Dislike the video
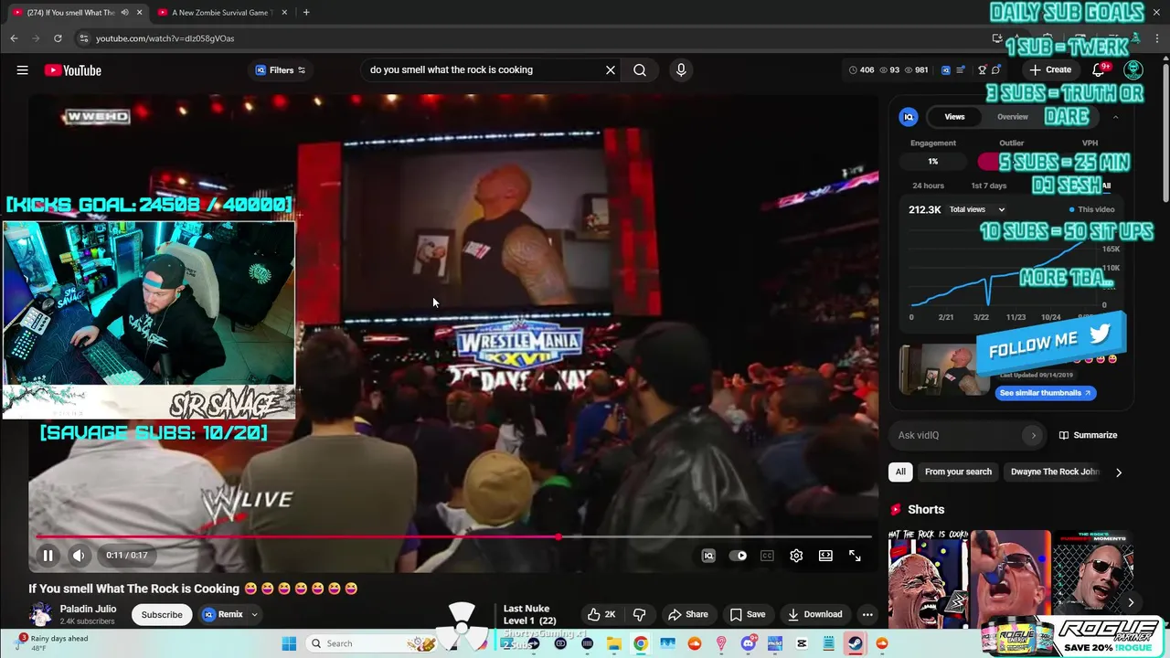The image size is (1170, 658). coord(640,614)
